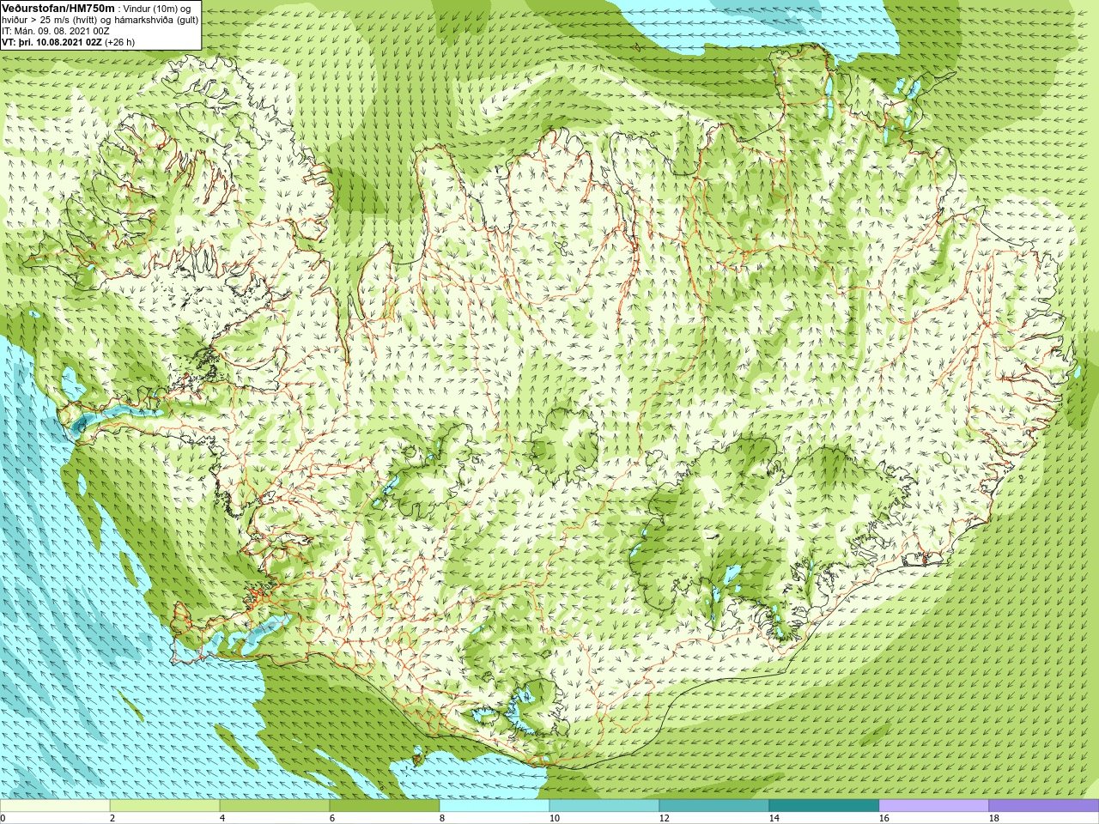1099x824 pixels.
Task: Pick the medium green 4–6 m/s legend swatch
Action: tap(275, 806)
